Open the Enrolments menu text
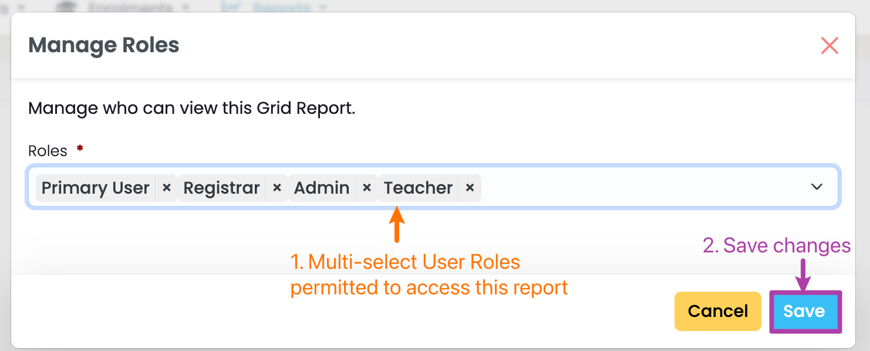The image size is (870, 351). point(130,7)
